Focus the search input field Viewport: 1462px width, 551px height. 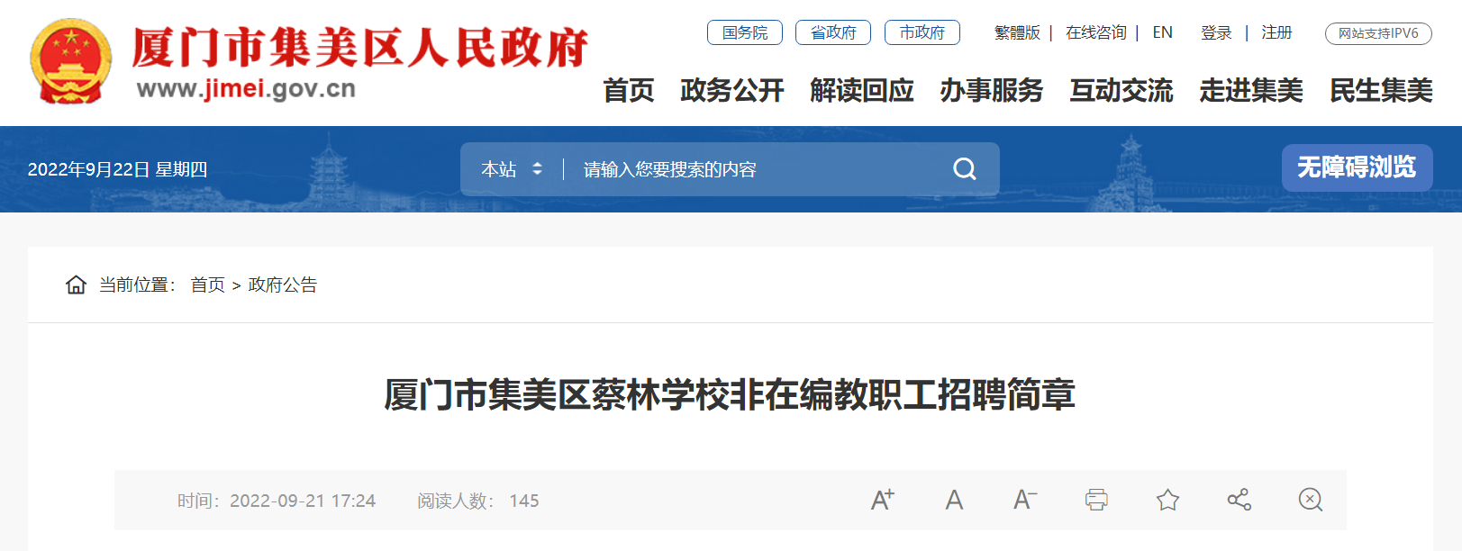click(x=757, y=169)
